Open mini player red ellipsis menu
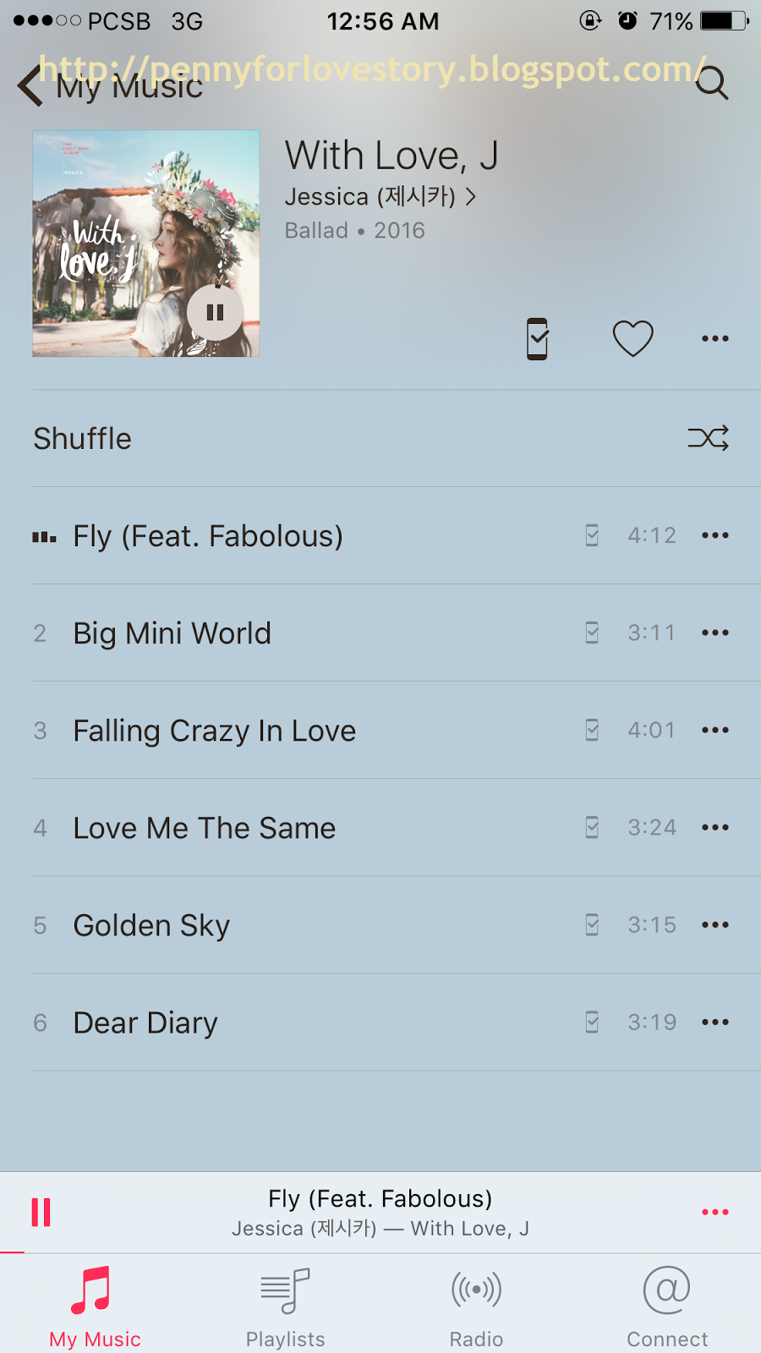 (x=715, y=1212)
